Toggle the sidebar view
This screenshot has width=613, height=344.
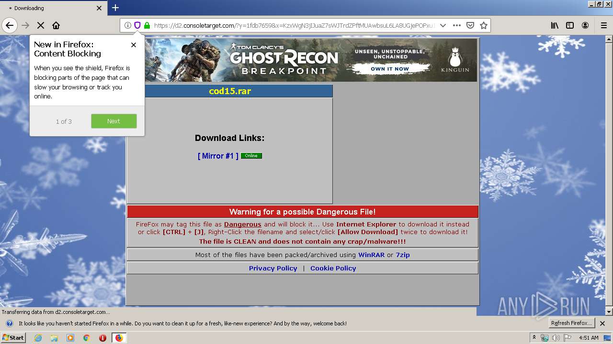point(570,25)
